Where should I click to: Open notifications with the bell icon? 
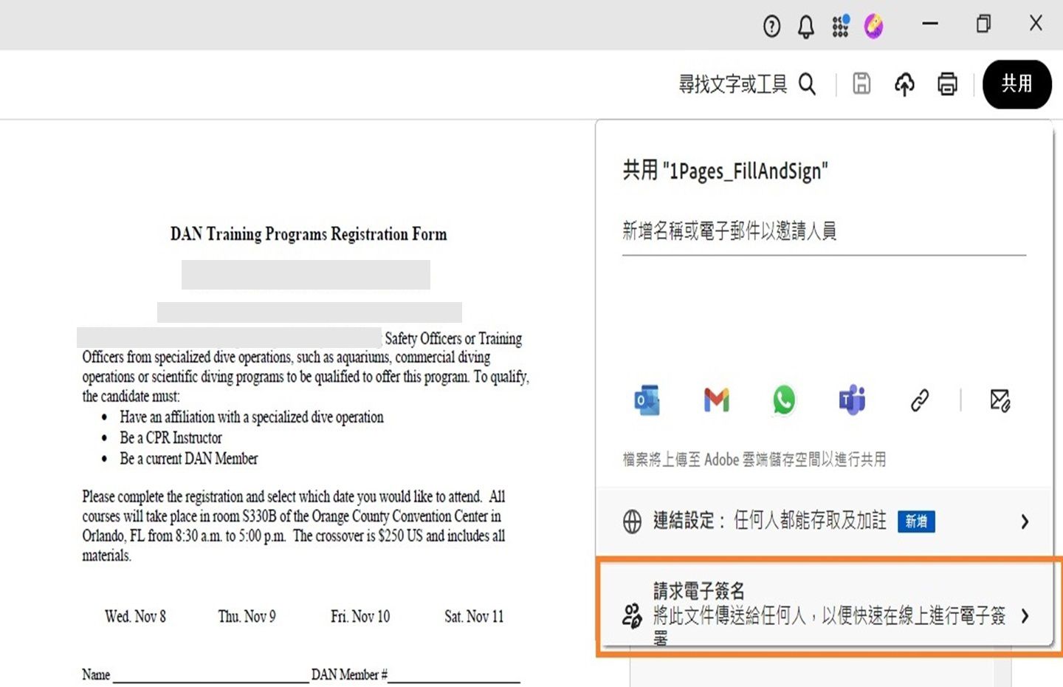[x=805, y=26]
